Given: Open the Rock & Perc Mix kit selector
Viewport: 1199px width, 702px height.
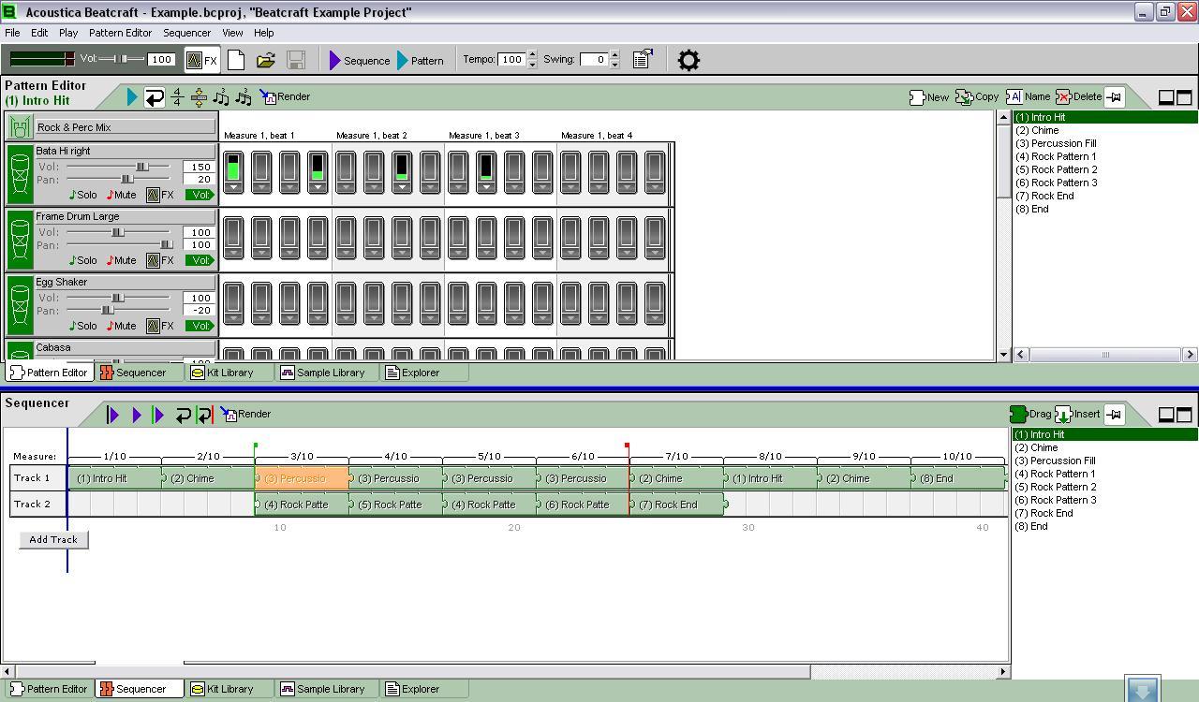Looking at the screenshot, I should (125, 127).
